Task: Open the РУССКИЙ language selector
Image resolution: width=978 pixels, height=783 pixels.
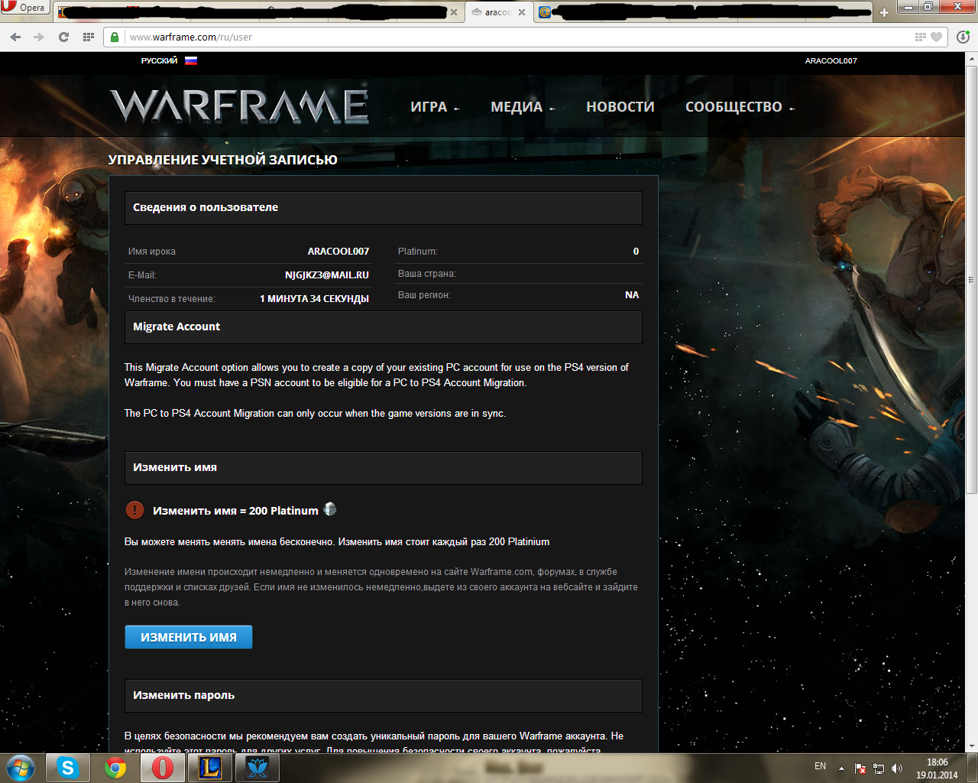Action: [159, 60]
